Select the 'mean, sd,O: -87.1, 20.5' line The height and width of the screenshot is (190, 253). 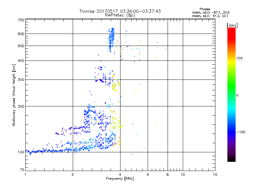click(x=211, y=12)
